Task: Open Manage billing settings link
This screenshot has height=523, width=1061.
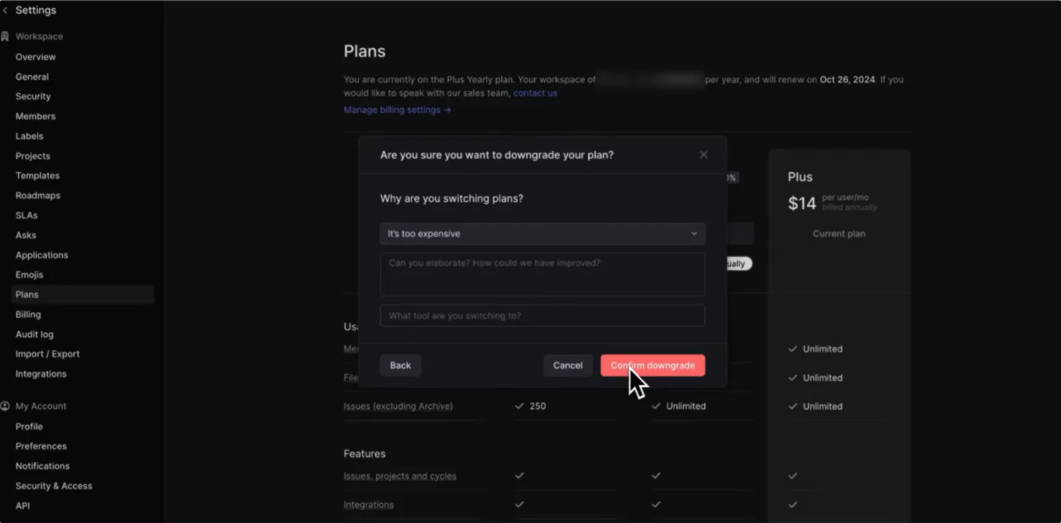Action: point(397,110)
